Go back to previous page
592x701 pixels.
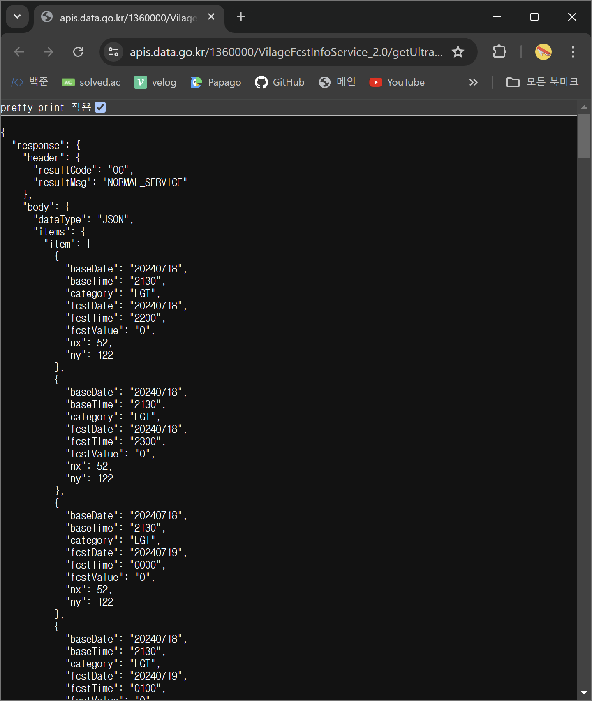click(19, 52)
